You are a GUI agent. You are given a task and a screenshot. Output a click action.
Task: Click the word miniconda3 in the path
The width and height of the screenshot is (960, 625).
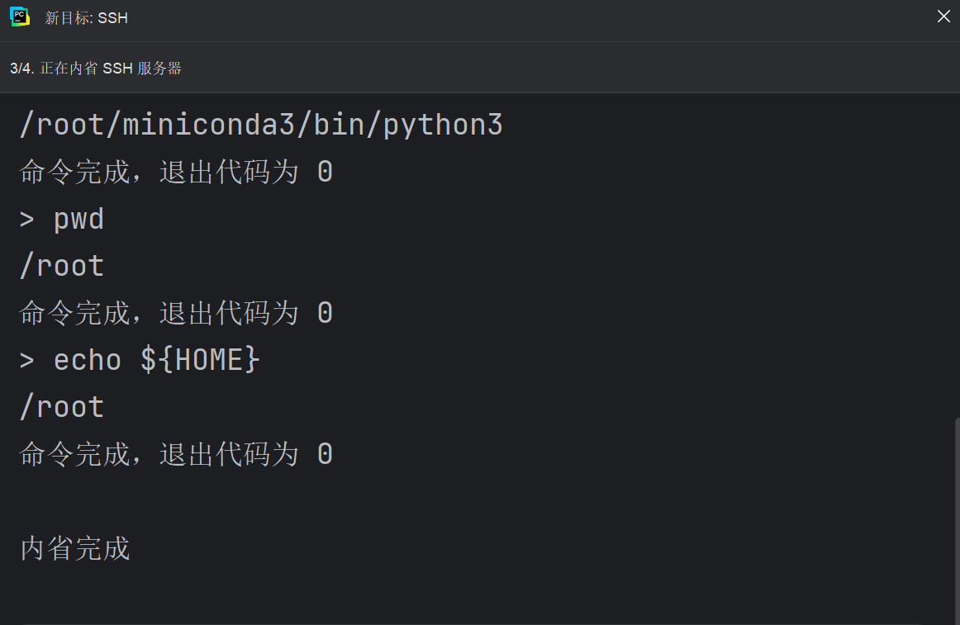pos(209,125)
